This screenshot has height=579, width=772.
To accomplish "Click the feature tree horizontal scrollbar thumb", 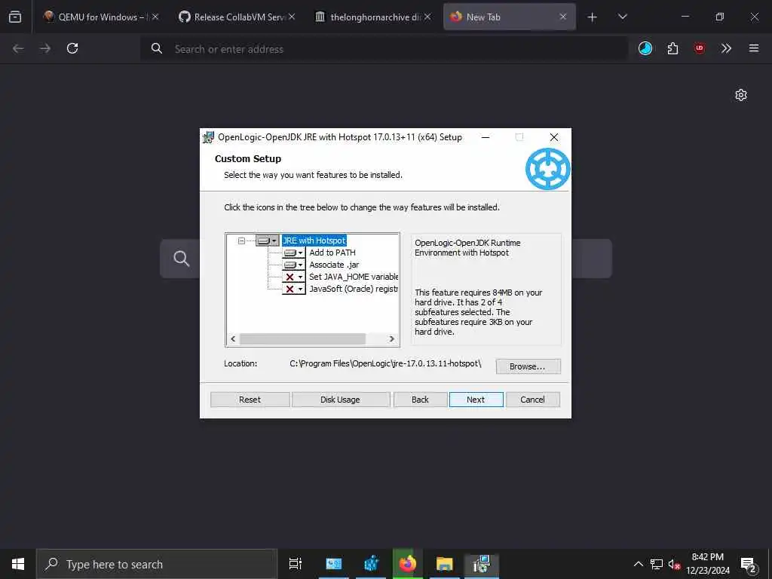I will pos(302,339).
